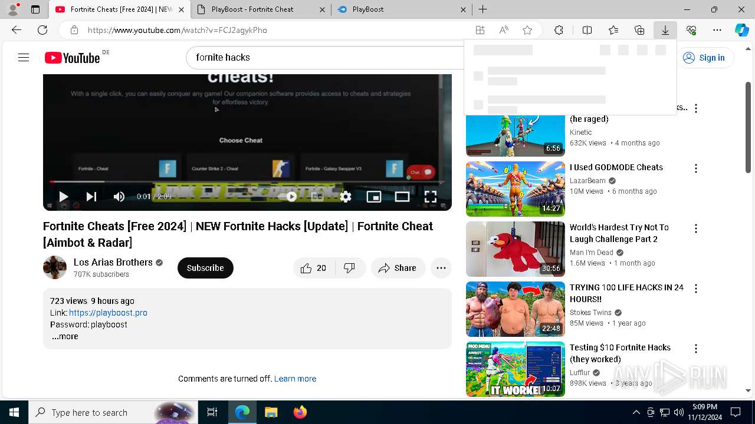Open the Windows Start menu
The image size is (755, 424).
(x=14, y=412)
